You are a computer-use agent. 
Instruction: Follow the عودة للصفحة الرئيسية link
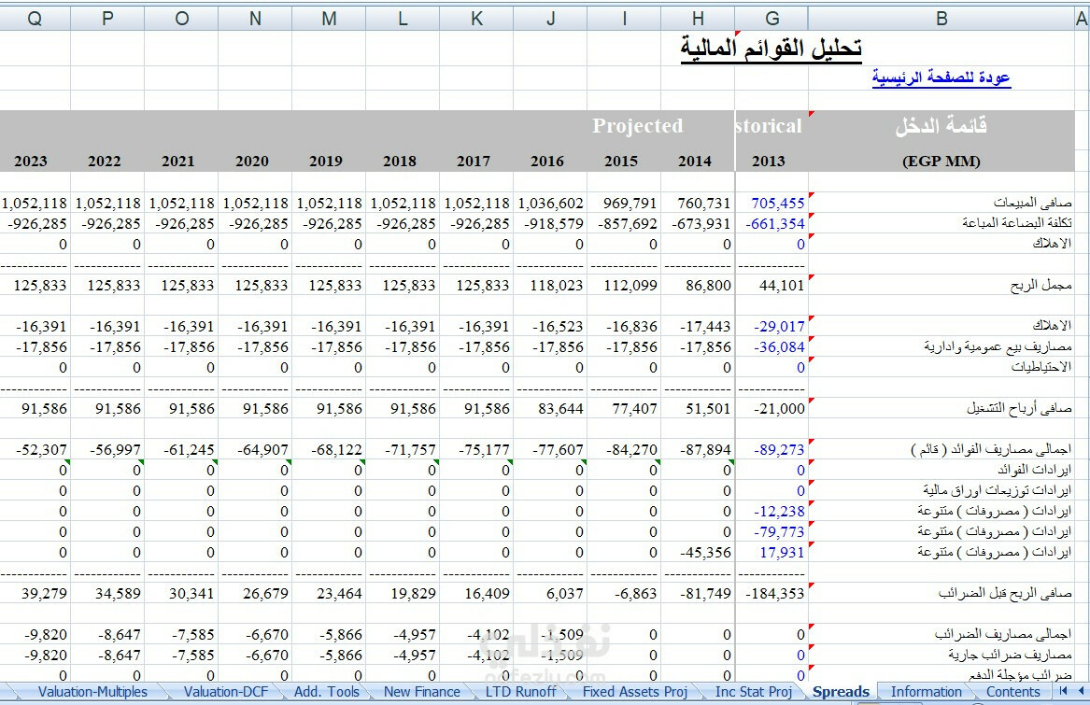(x=941, y=78)
